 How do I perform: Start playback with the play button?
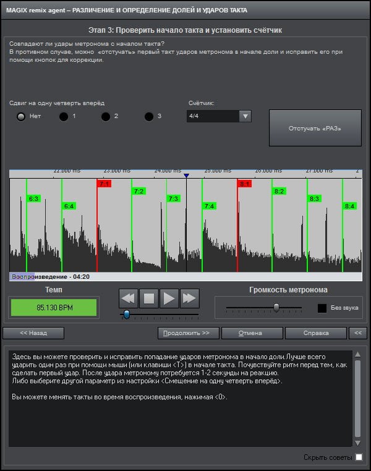tap(169, 299)
